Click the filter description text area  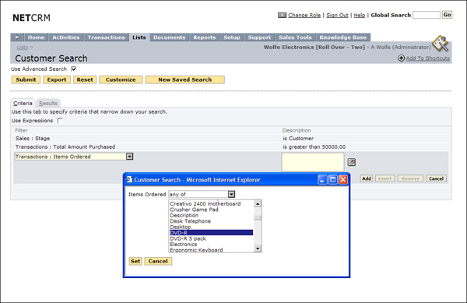(313, 162)
